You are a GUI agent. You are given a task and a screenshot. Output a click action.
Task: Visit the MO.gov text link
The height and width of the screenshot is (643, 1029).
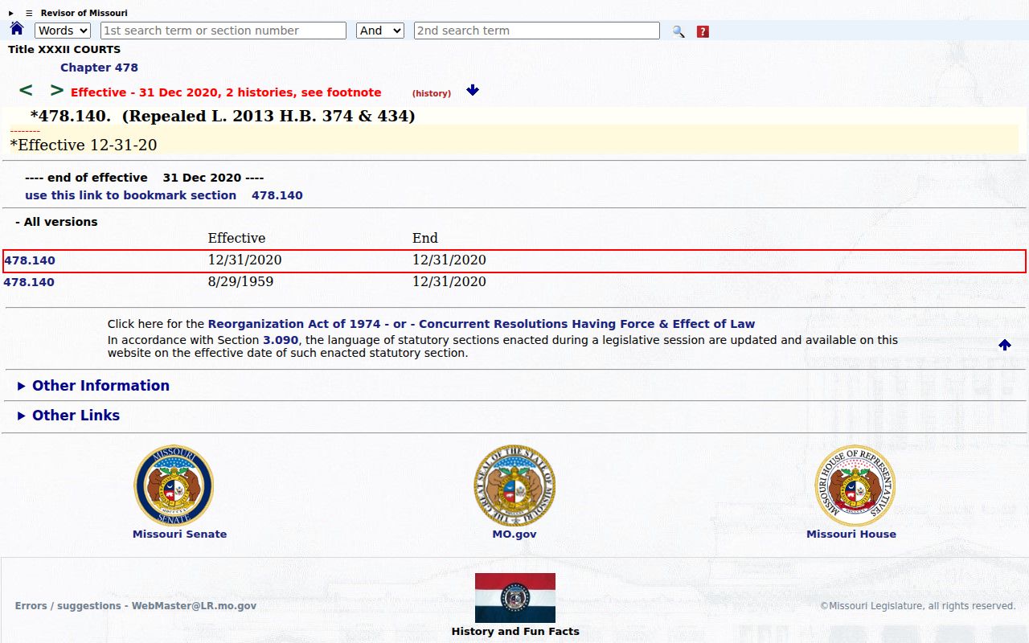click(x=514, y=534)
